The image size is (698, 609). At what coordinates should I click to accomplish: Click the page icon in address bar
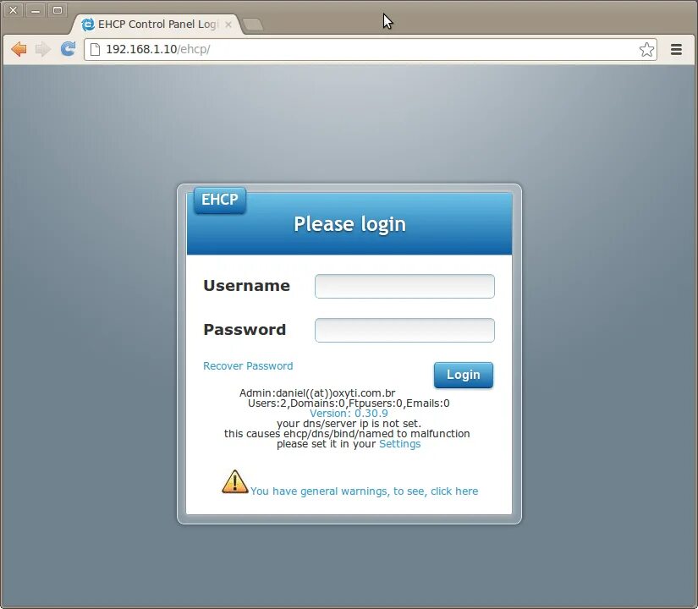tap(95, 49)
